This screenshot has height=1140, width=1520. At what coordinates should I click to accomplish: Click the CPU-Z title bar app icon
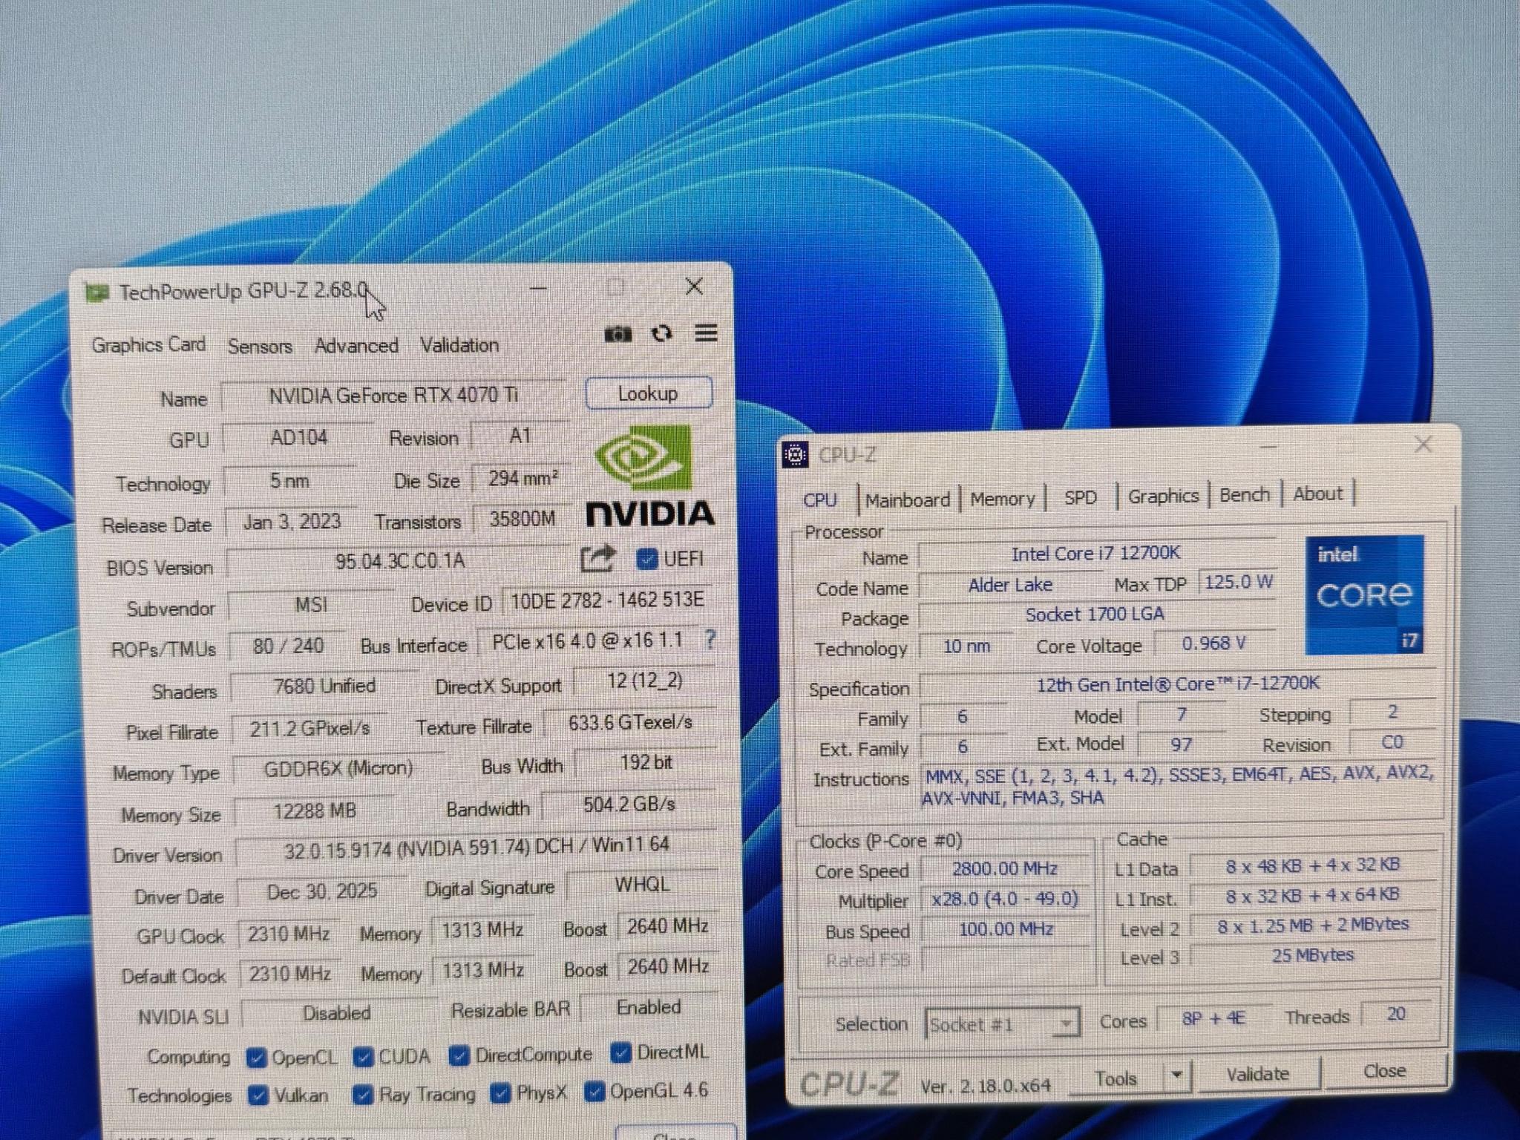pos(795,454)
